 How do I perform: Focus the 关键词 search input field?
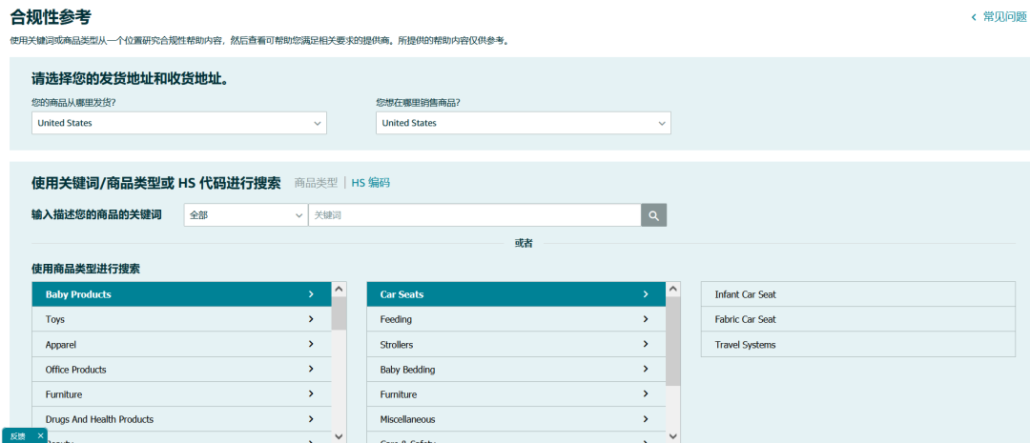pyautogui.click(x=474, y=215)
